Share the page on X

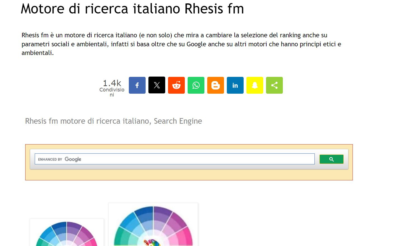point(157,85)
